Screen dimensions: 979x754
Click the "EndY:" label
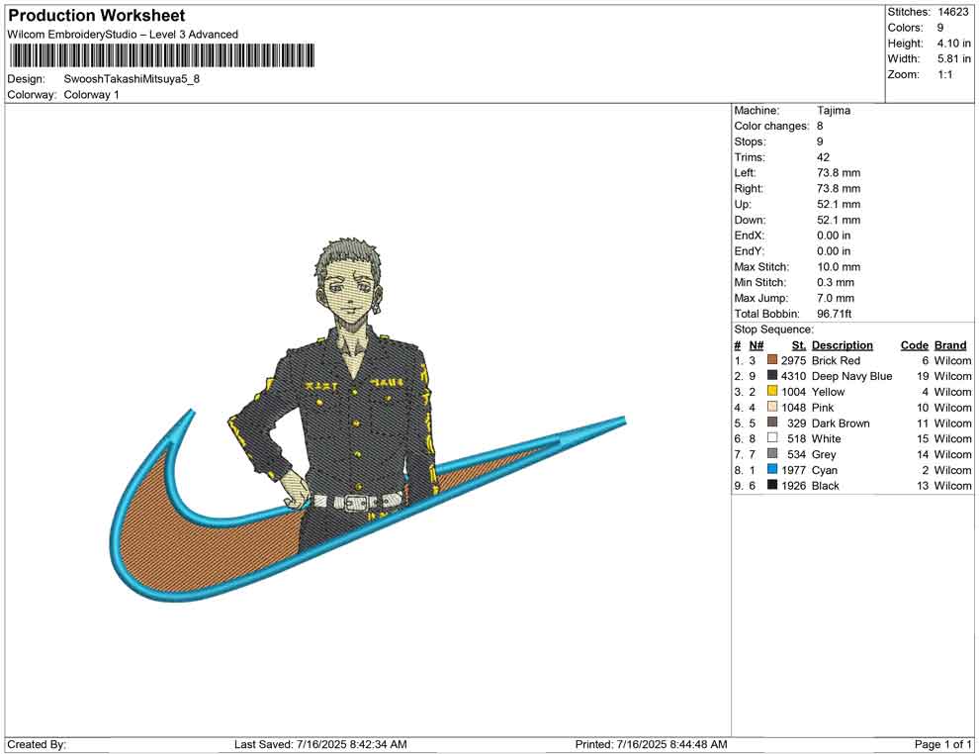750,250
